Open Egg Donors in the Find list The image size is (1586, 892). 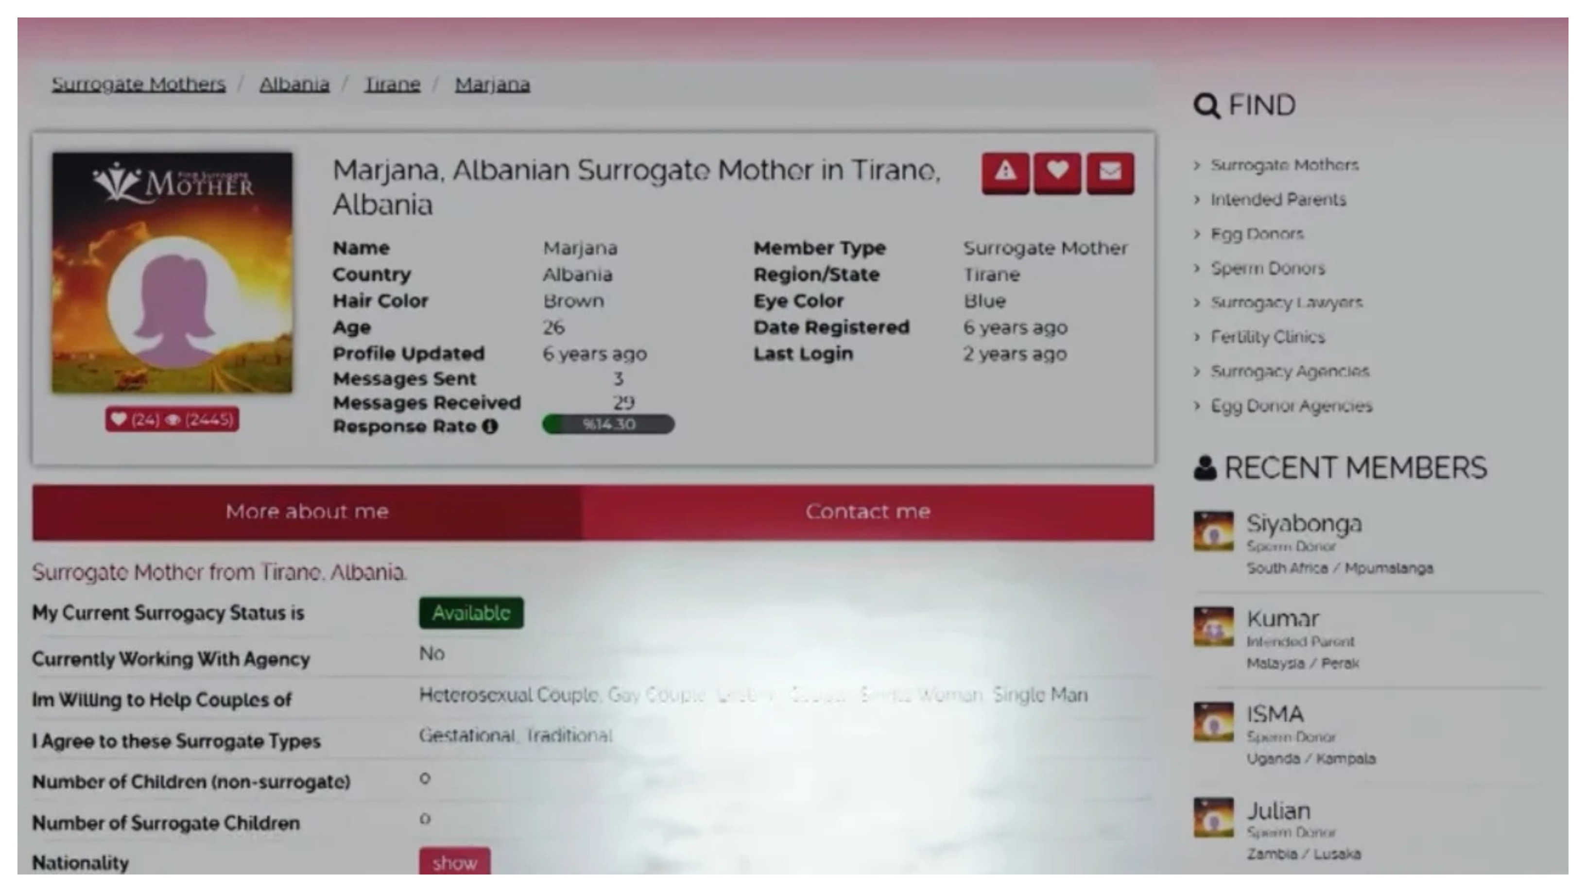[x=1257, y=235]
